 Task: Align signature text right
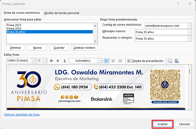point(120,61)
